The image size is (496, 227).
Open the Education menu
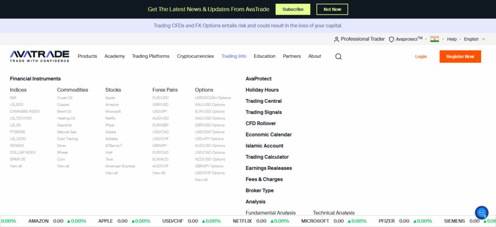pos(264,56)
